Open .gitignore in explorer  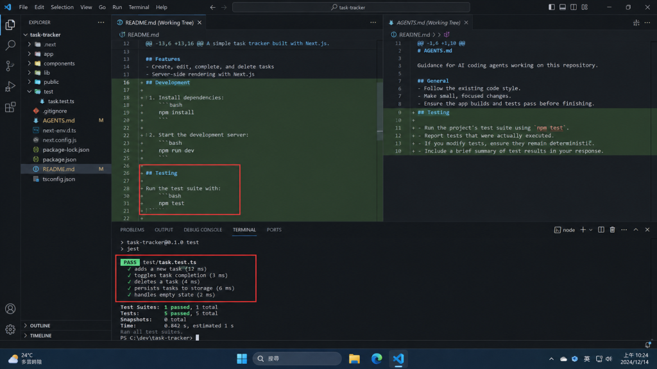[55, 111]
